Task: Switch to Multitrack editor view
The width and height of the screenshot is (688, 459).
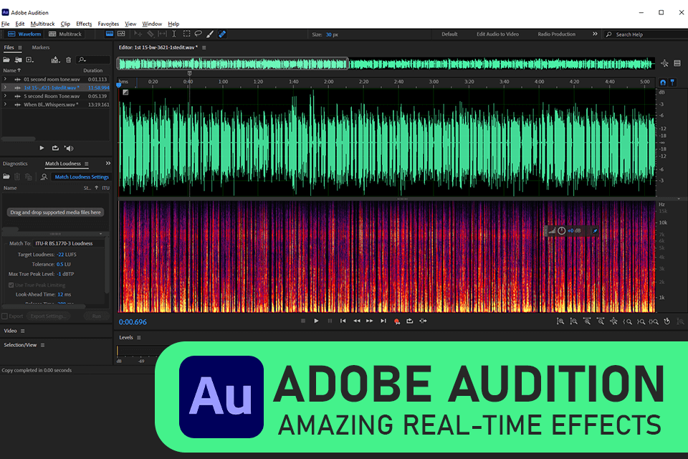Action: (x=65, y=34)
